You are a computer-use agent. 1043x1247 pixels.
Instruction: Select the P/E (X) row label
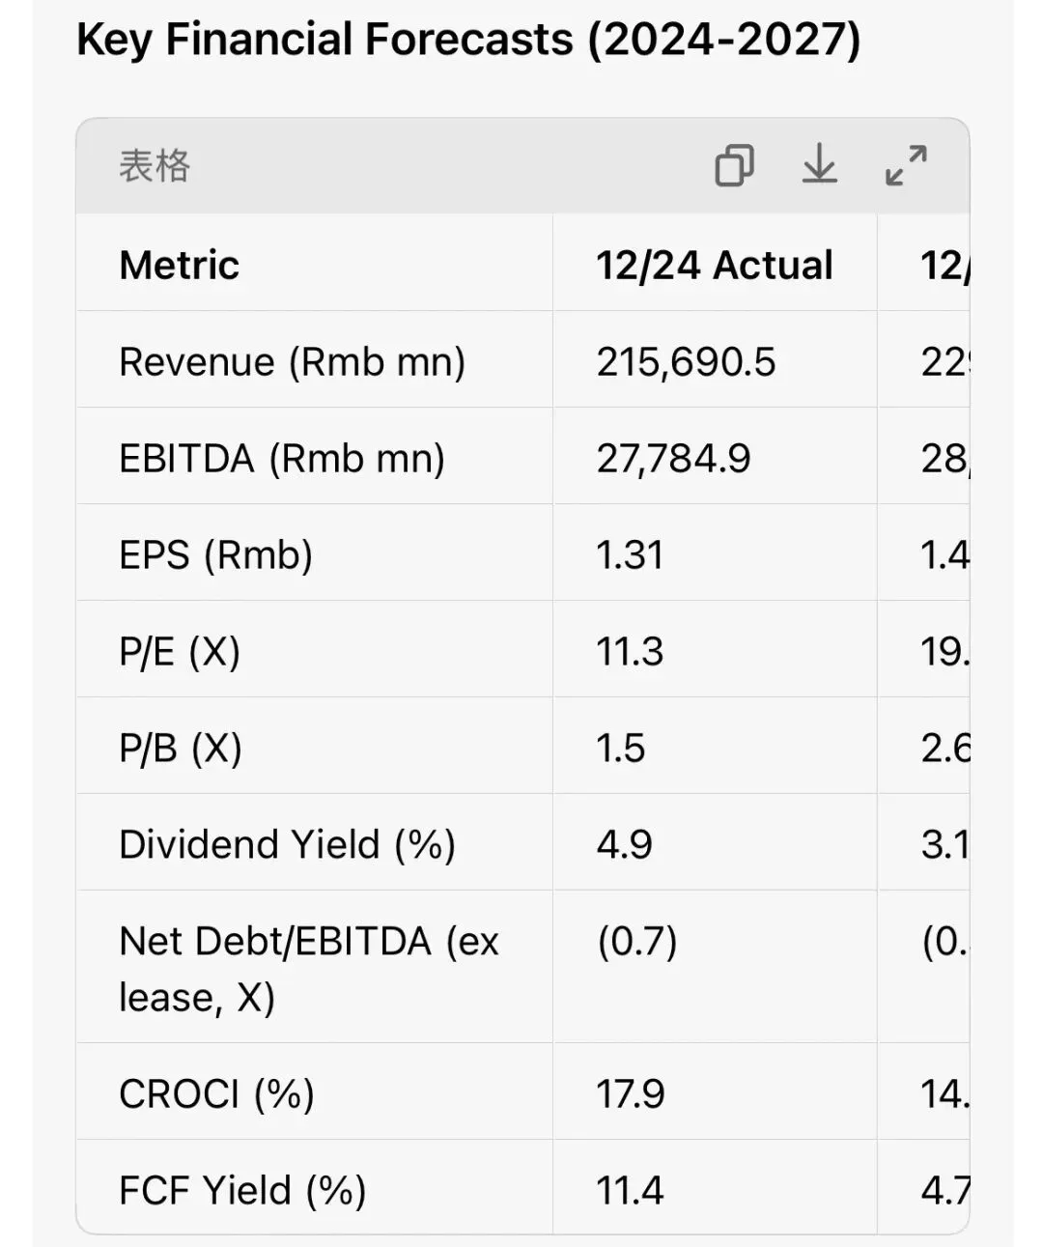click(x=180, y=652)
